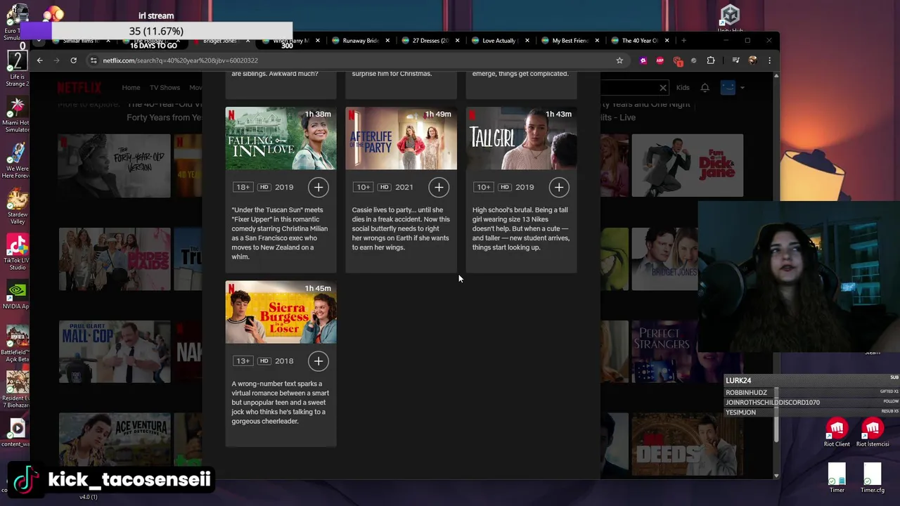
Task: Click the Netflix address bar URL
Action: (x=180, y=60)
